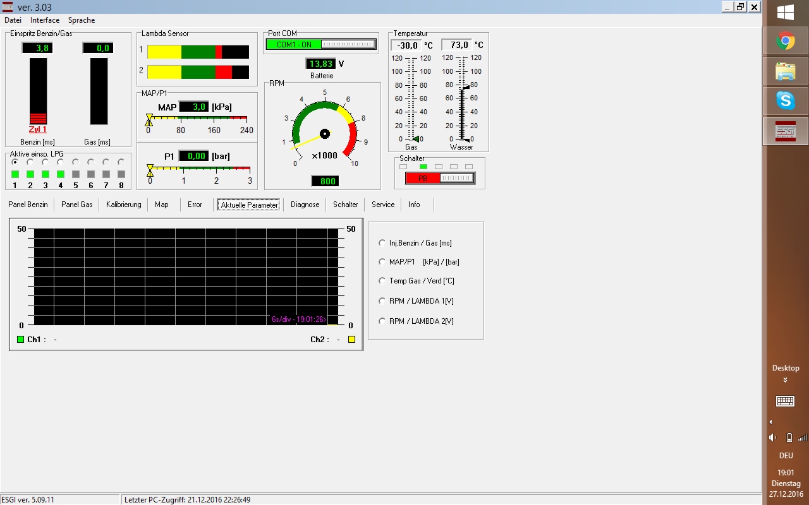Select Inj.Benzin / Gas [ms] chart option
This screenshot has width=809, height=505.
coord(415,243)
